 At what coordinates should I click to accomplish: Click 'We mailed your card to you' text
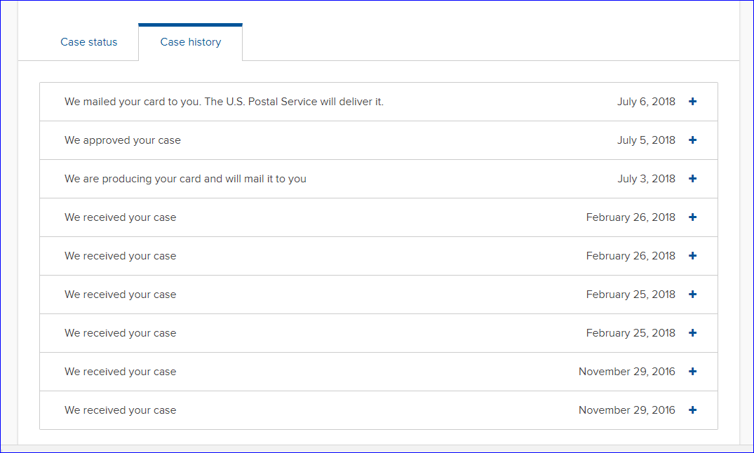[x=224, y=102]
